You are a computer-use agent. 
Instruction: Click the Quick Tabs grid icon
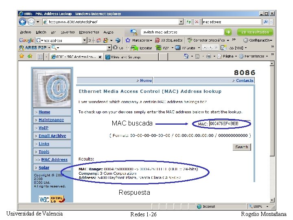(40, 57)
